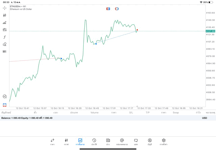The image size is (216, 151).
Task: Switch to the ราคา quotes tab
Action: [53, 142]
